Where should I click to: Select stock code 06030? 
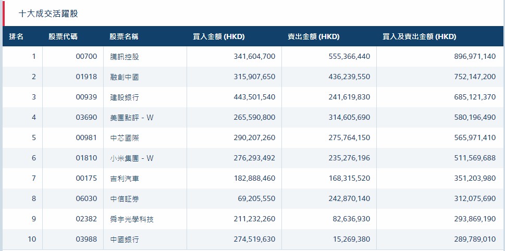87,198
